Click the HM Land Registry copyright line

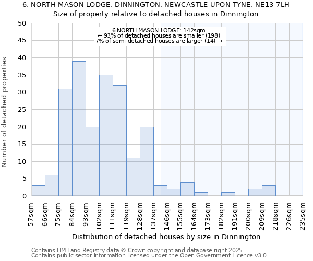(x=138, y=250)
